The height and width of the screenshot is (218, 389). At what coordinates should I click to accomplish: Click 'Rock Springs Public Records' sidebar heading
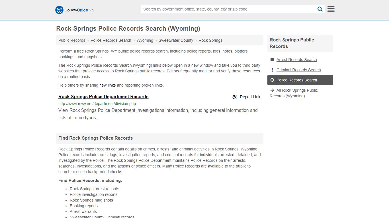(292, 43)
